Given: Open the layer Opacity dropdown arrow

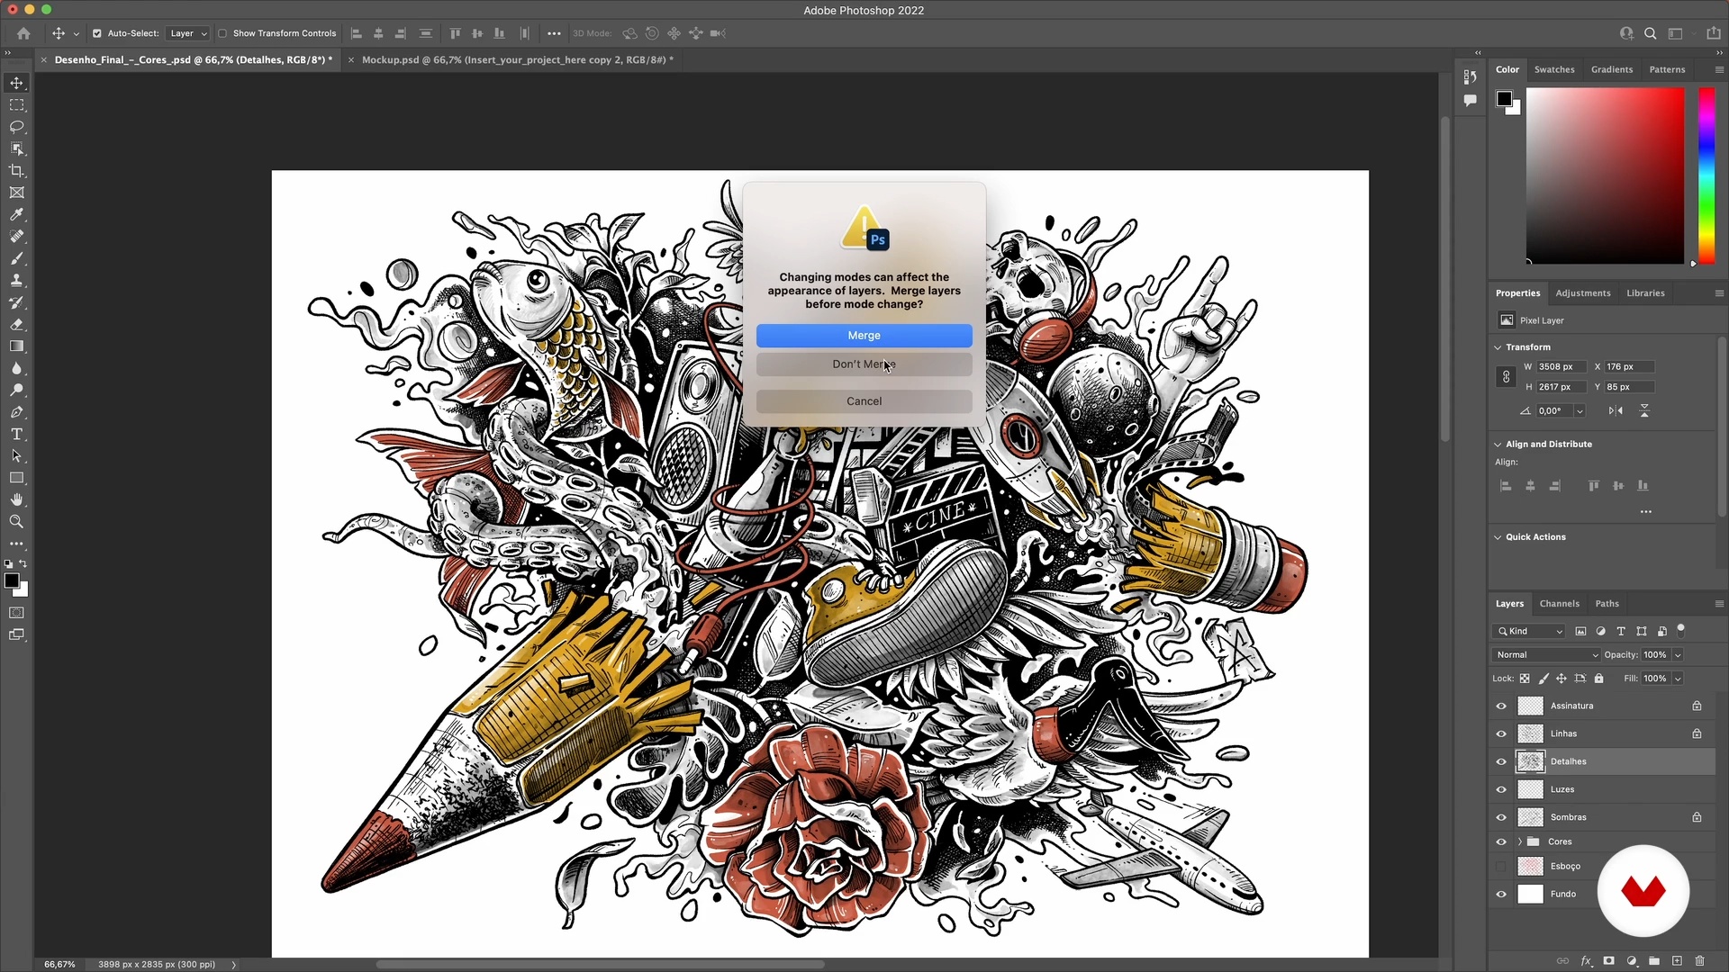Looking at the screenshot, I should (x=1678, y=655).
